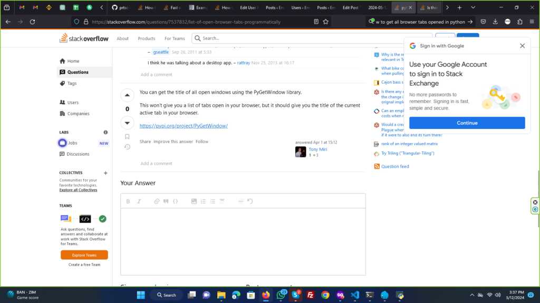Insert an image in the answer editor
The height and width of the screenshot is (303, 540).
(x=194, y=201)
